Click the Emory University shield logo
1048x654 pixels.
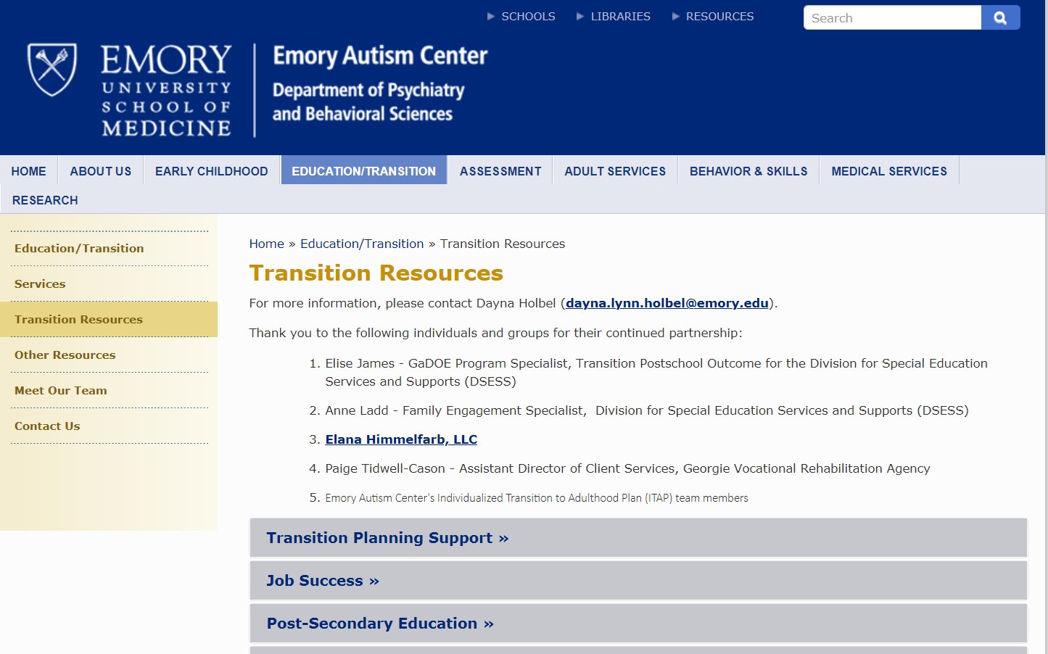pyautogui.click(x=52, y=70)
